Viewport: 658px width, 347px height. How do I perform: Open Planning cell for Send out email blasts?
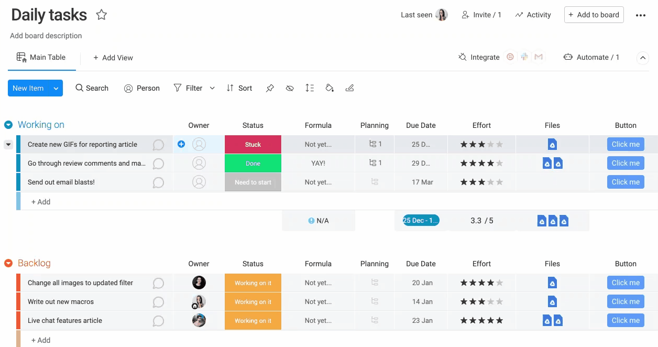click(375, 182)
